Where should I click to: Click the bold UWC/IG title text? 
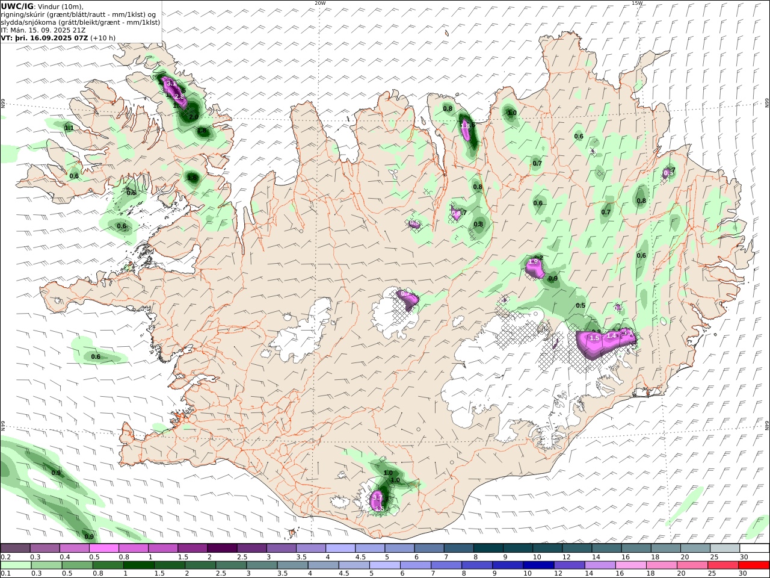[17, 6]
